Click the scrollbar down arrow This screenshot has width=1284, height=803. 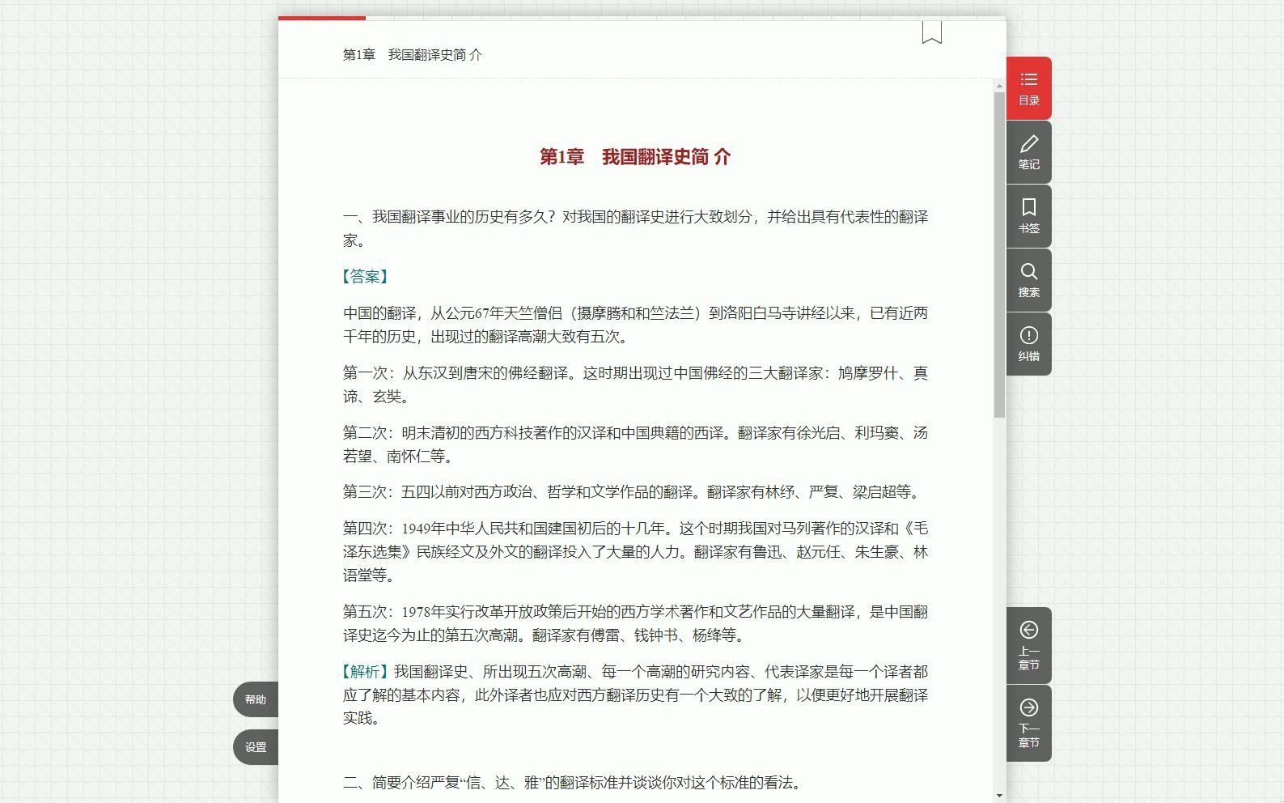pyautogui.click(x=1000, y=796)
